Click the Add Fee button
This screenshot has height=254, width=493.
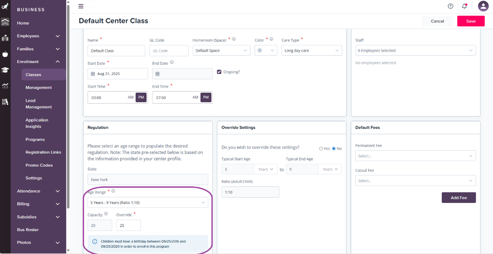point(459,197)
